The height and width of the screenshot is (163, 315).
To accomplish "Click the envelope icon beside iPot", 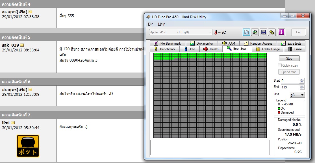I will pyautogui.click(x=13, y=123).
